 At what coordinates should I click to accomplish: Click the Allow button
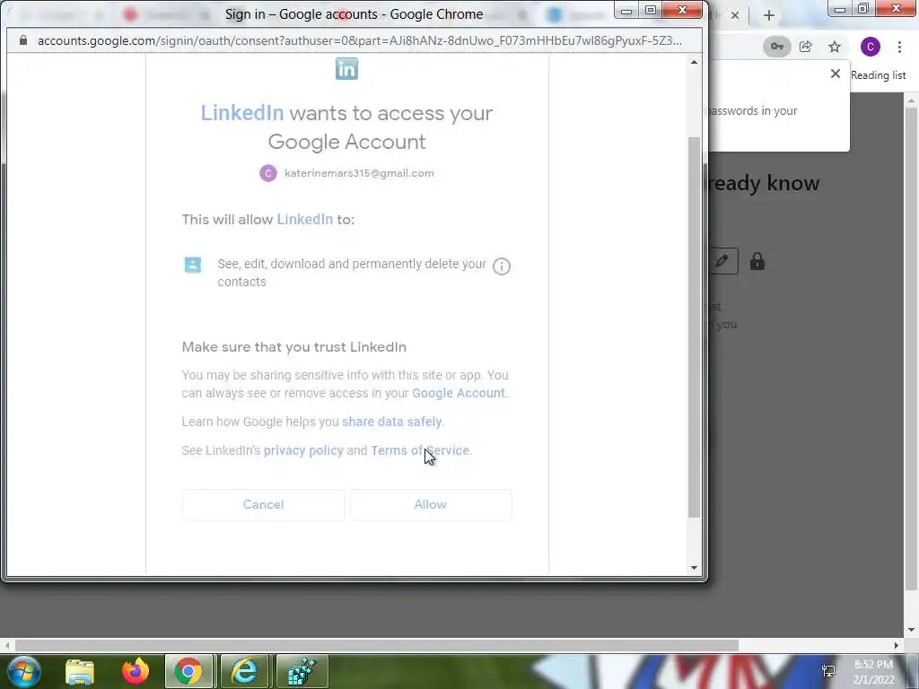click(431, 504)
